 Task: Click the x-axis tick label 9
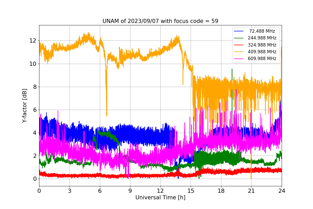point(130,191)
